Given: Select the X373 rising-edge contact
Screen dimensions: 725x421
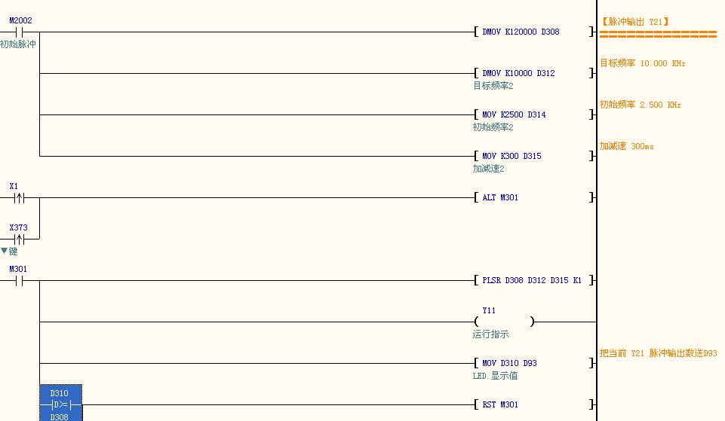Looking at the screenshot, I should click(x=20, y=239).
